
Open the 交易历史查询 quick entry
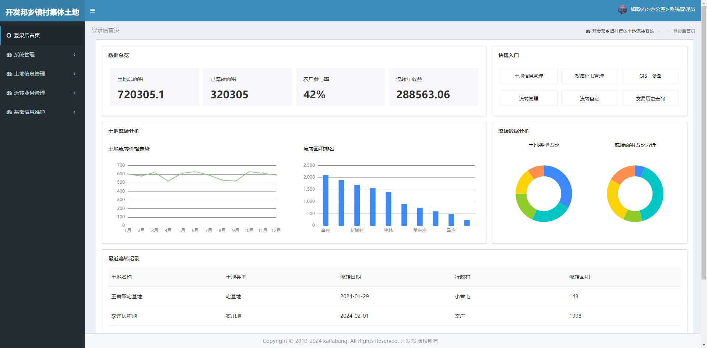click(650, 98)
